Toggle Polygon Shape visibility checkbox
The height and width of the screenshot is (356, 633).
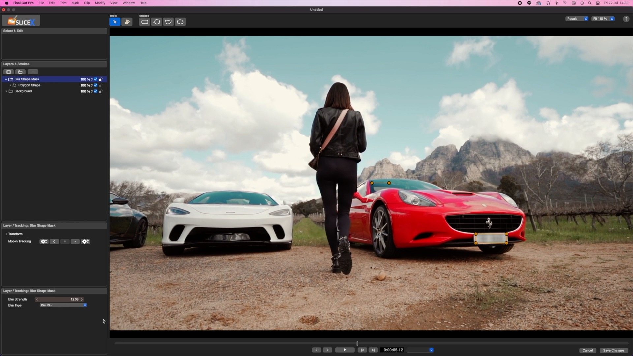tap(96, 85)
